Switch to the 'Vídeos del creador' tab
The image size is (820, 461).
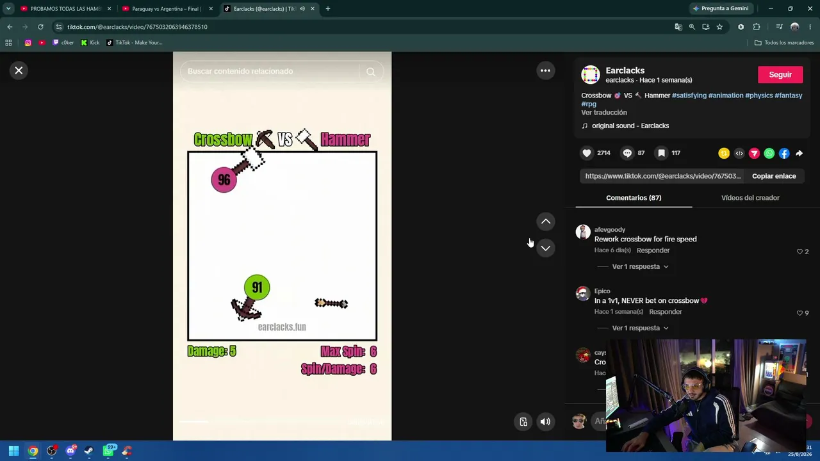[x=750, y=198]
